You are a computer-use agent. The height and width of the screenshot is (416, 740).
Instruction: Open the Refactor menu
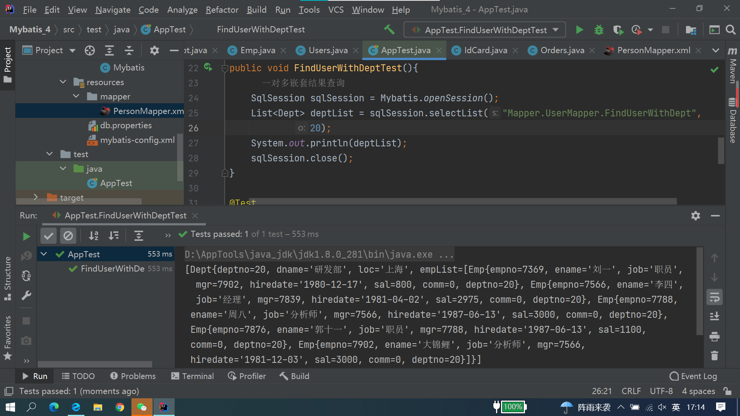click(x=222, y=10)
